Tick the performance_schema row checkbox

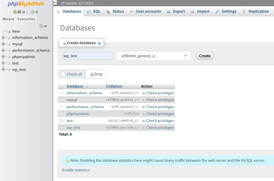pos(62,107)
